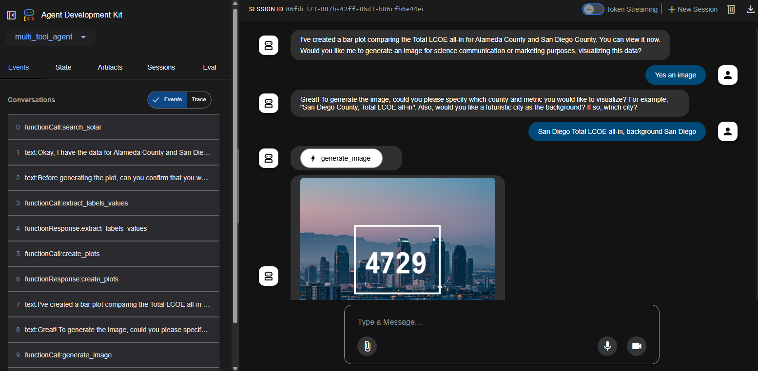Open the Sessions tab

click(161, 67)
